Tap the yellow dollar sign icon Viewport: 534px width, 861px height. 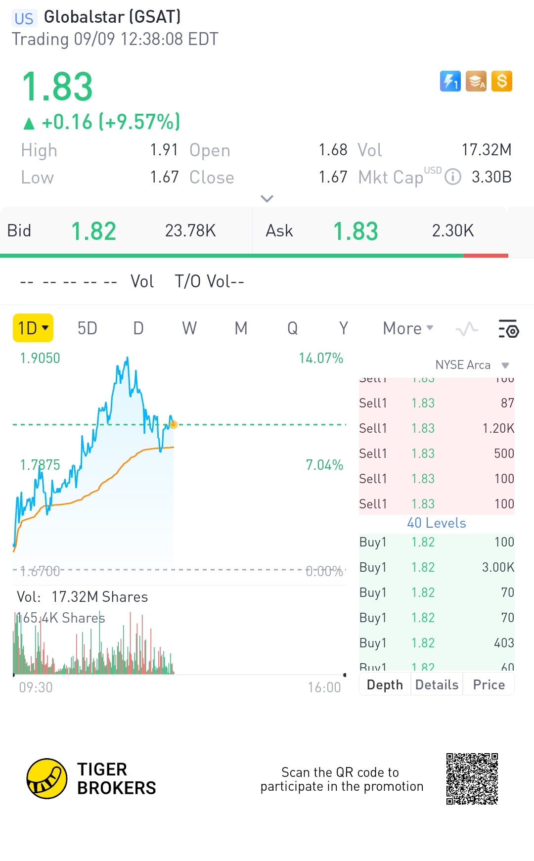(502, 81)
